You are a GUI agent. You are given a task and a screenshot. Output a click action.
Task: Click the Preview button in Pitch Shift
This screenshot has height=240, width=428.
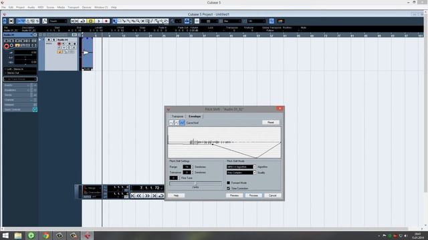[234, 195]
